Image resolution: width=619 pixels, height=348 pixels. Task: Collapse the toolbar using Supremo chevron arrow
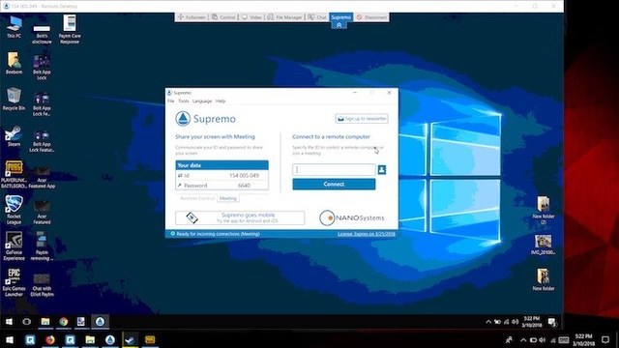[x=339, y=25]
